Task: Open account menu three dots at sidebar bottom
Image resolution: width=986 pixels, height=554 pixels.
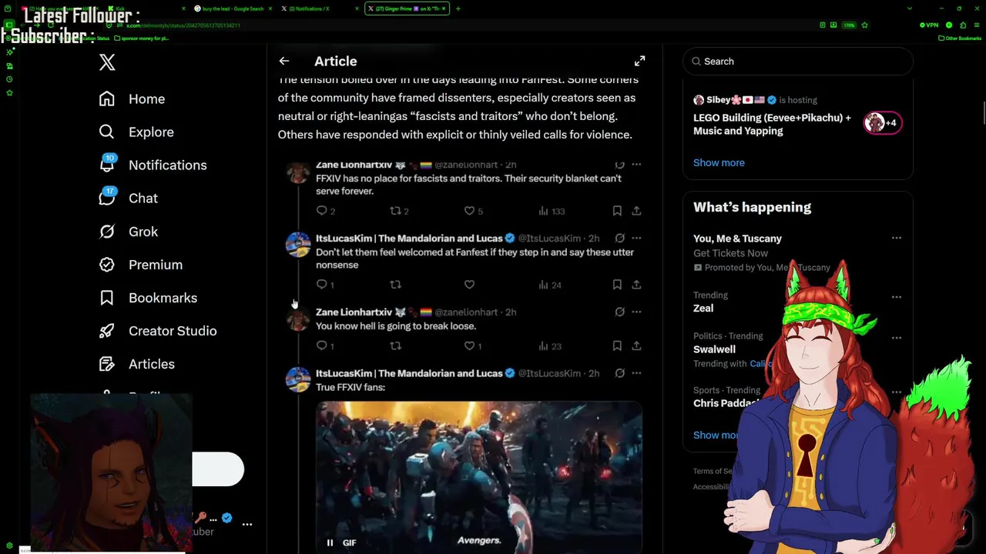Action: (x=246, y=524)
